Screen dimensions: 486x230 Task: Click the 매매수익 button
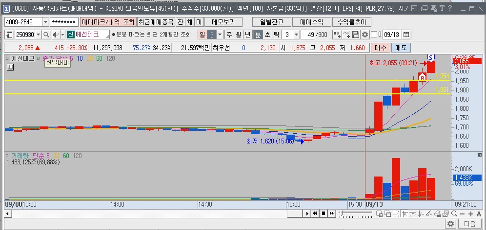311,22
